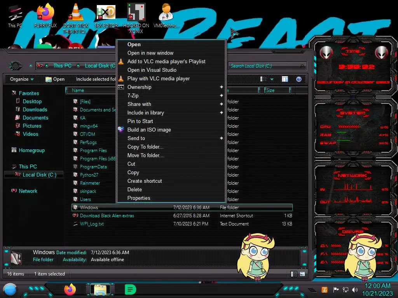Open Downloads in Favorites
Viewport: 398px width, 298px height.
(x=35, y=109)
